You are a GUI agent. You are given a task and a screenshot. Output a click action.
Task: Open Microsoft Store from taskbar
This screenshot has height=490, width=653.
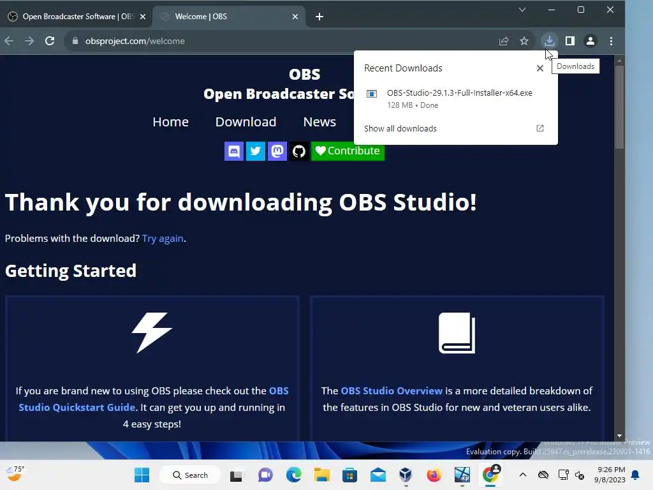349,475
